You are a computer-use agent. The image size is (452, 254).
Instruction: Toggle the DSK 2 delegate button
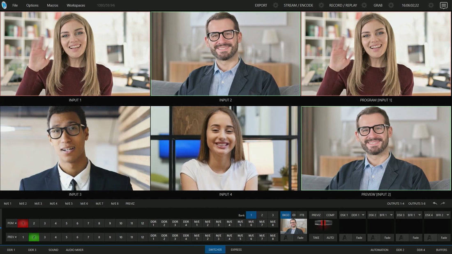coord(372,215)
